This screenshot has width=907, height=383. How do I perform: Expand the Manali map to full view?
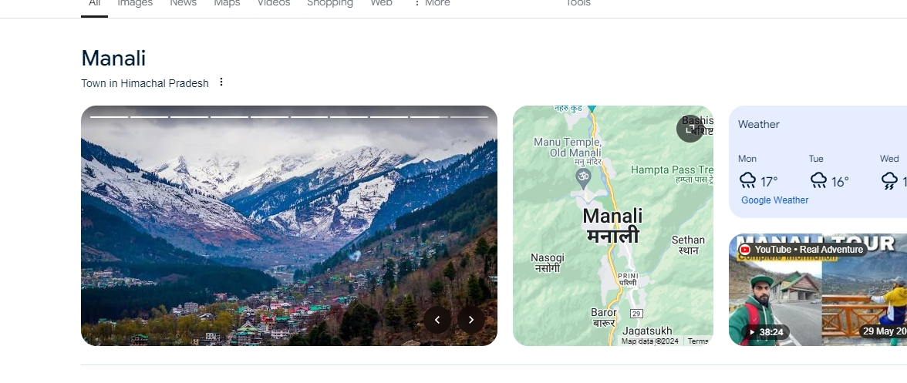coord(690,128)
